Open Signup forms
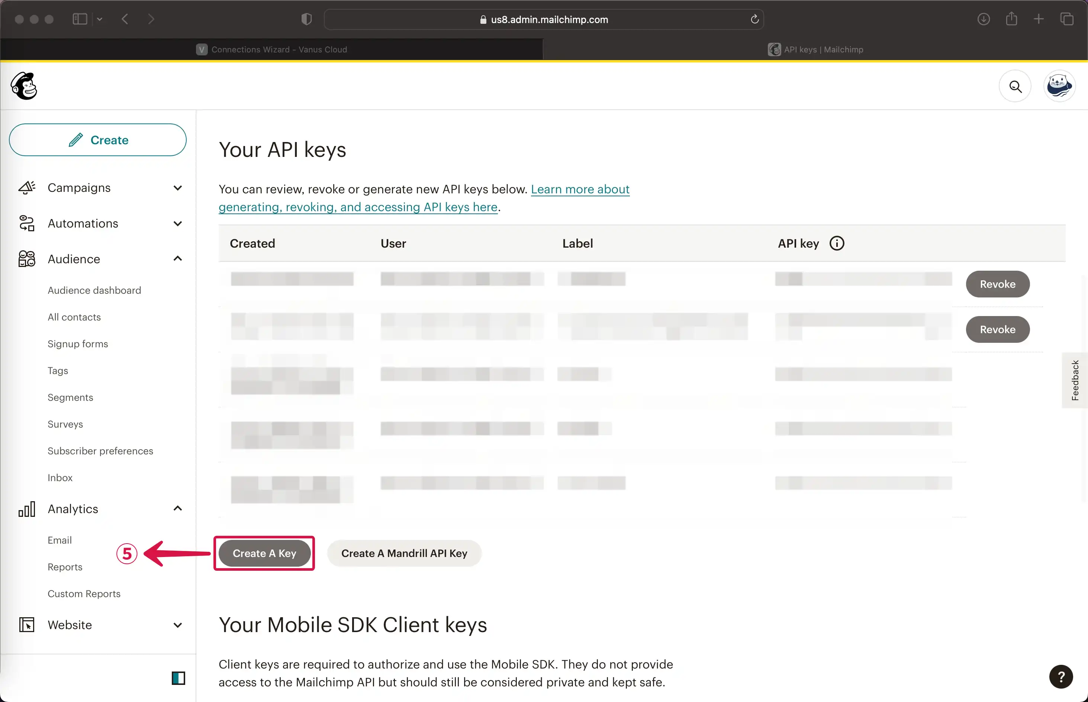1088x702 pixels. pyautogui.click(x=78, y=344)
